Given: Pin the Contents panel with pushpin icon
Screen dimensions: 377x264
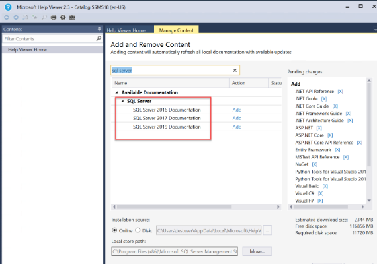Looking at the screenshot, I should [99, 29].
